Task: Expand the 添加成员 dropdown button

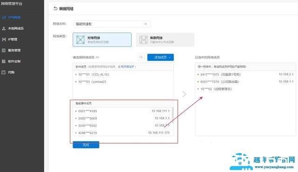Action: 160,57
